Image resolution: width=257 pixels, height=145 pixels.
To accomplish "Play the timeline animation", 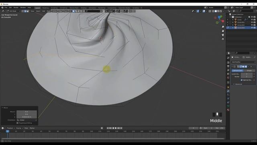I will [116, 128].
